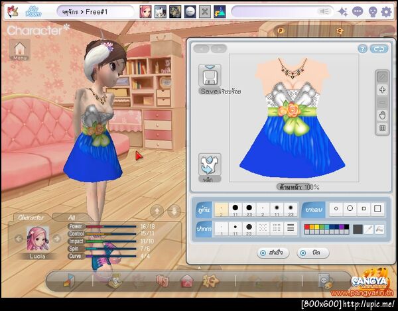
Task: Click the redo forward arrow in editor
Action: 219,48
